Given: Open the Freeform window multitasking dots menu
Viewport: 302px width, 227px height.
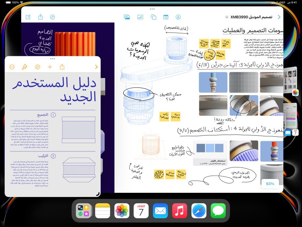Looking at the screenshot, I should coord(152,9).
